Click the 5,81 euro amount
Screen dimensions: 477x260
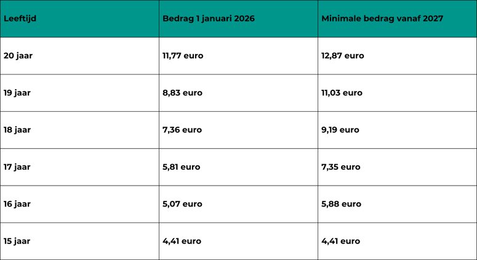182,167
